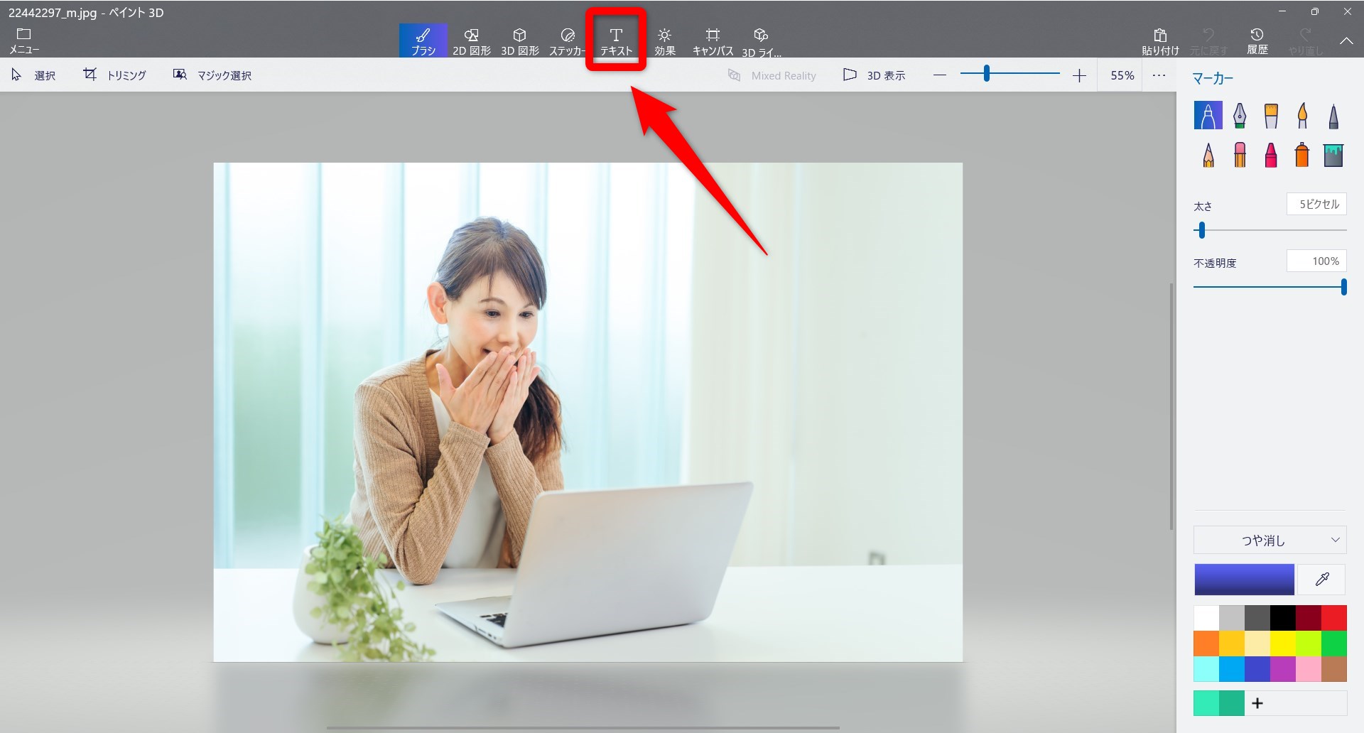This screenshot has width=1364, height=733.
Task: Collapse the ribbon with the chevron arrow
Action: (1346, 41)
